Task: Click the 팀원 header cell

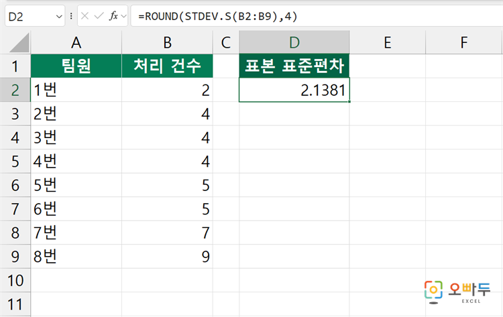Action: coord(76,66)
